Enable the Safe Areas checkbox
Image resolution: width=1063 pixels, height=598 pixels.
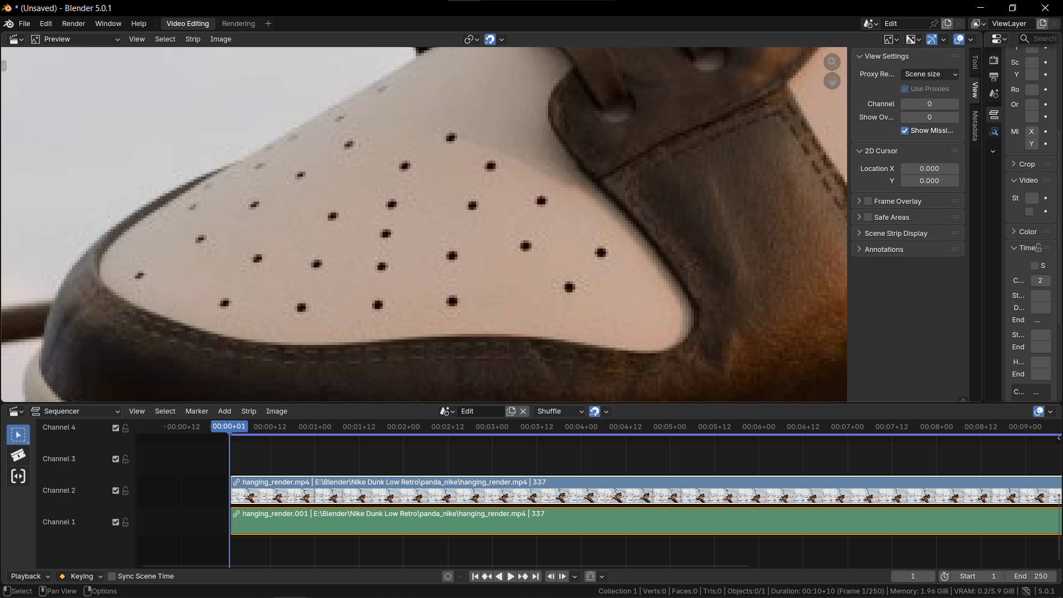click(x=868, y=218)
